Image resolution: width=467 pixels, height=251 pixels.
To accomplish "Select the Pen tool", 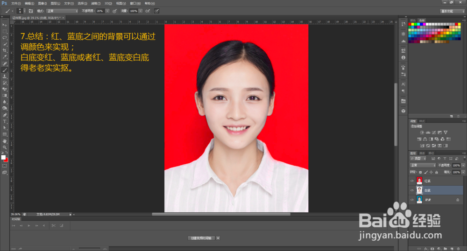I will tap(5, 115).
